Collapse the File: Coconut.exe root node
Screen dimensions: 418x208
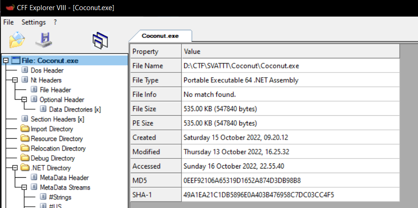point(6,61)
